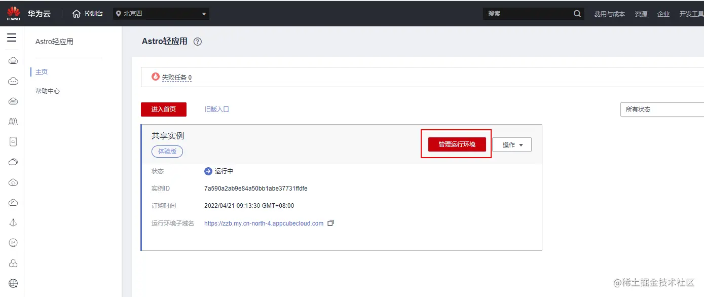Open the hamburger service list menu

pyautogui.click(x=12, y=38)
